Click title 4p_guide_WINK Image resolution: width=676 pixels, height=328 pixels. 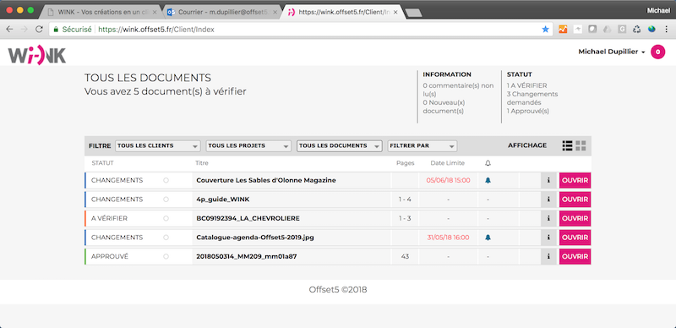click(223, 200)
